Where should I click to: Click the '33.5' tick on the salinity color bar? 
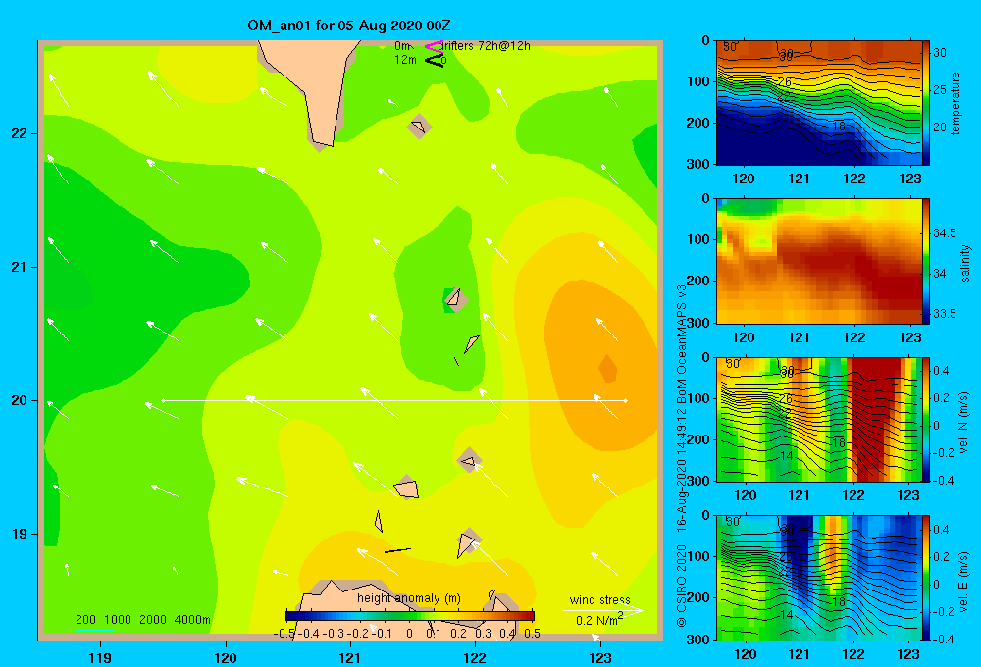click(x=944, y=314)
